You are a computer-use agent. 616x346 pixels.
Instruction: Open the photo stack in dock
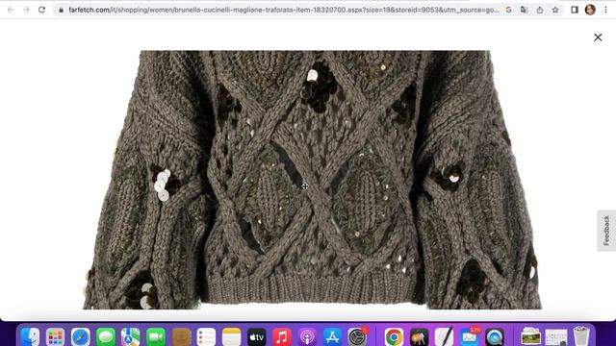pos(530,336)
